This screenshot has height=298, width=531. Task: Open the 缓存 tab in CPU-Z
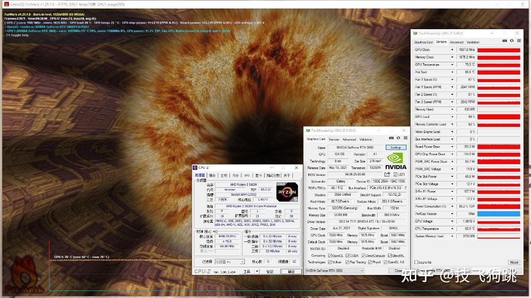[212, 175]
